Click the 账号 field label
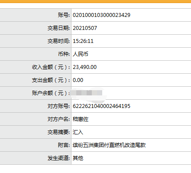The height and width of the screenshot is (173, 191). pos(64,15)
